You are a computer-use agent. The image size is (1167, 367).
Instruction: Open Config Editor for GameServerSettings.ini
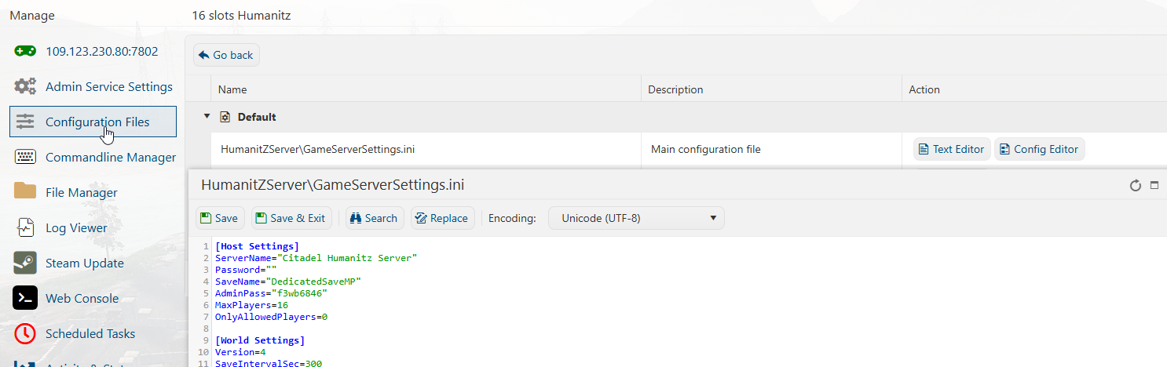1039,150
